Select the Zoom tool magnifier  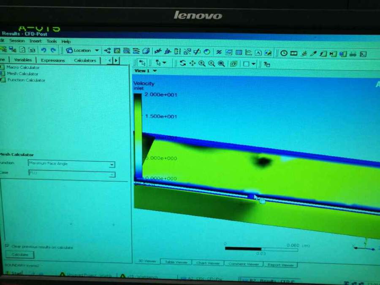202,63
